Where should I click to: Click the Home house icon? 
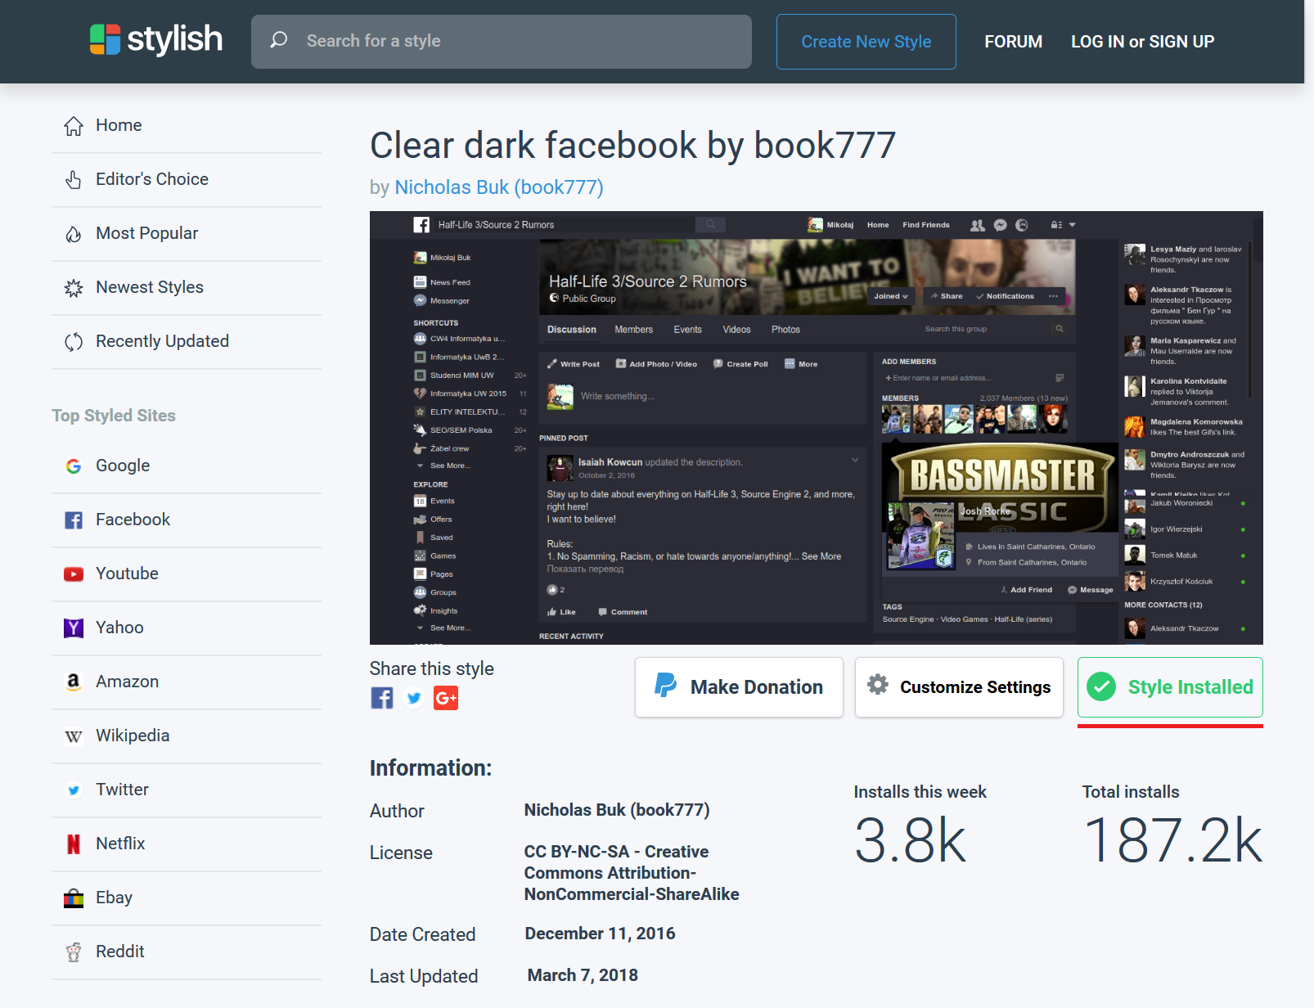[74, 126]
